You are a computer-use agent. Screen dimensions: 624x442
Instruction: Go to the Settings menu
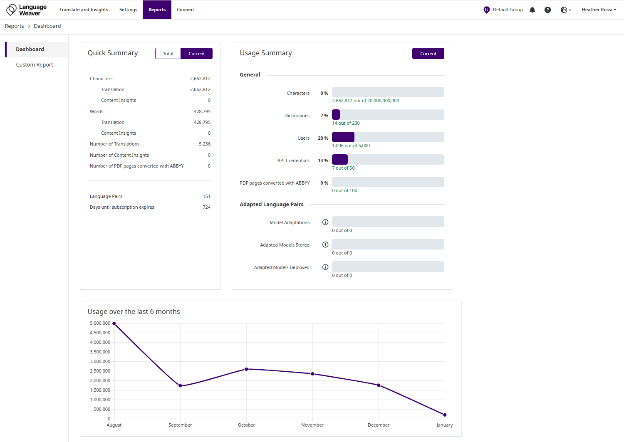[x=128, y=10]
